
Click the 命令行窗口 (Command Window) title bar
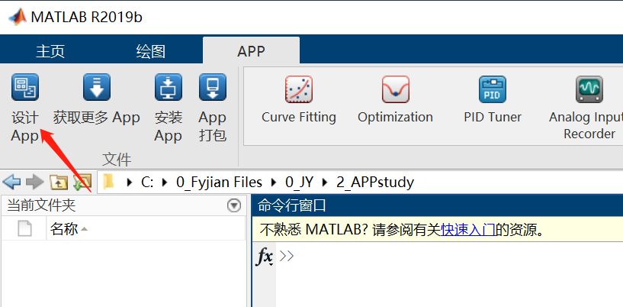(438, 205)
